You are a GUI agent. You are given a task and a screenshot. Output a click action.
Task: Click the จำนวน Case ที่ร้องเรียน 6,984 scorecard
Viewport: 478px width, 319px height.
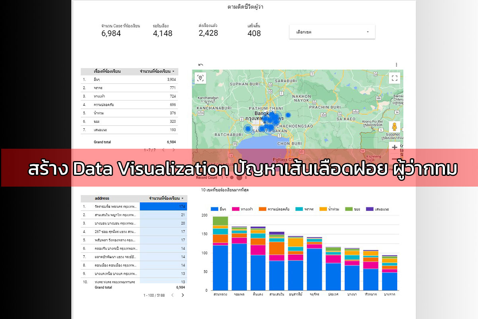(120, 30)
